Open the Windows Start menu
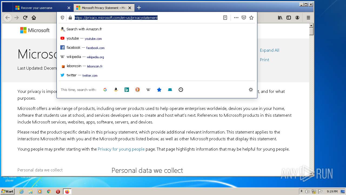 (8, 191)
